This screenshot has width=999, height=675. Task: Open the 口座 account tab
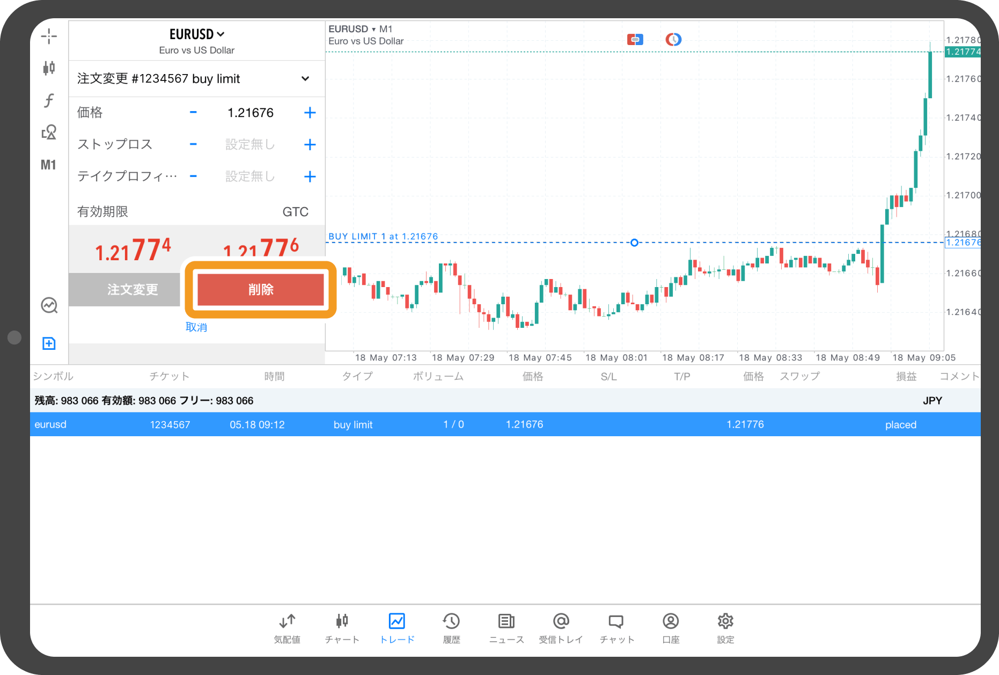(671, 628)
